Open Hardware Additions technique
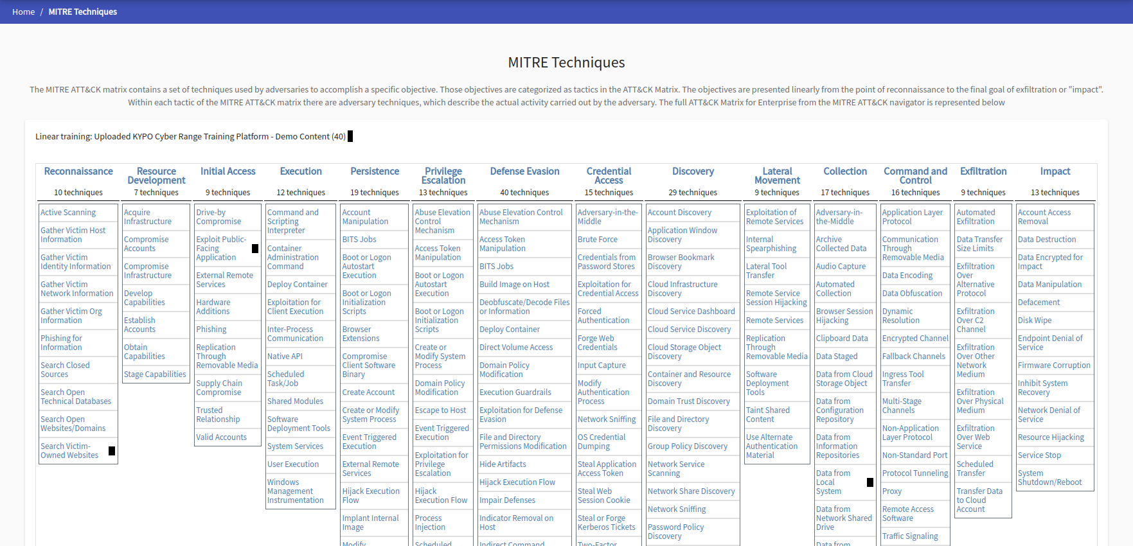The image size is (1133, 546). (213, 307)
